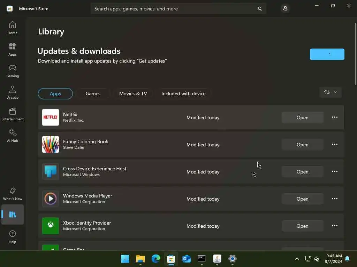Click the Netflix, Inc. publisher text
The image size is (357, 267).
coord(74,120)
